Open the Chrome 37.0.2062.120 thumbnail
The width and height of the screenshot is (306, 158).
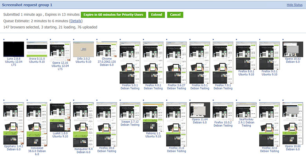(106, 49)
